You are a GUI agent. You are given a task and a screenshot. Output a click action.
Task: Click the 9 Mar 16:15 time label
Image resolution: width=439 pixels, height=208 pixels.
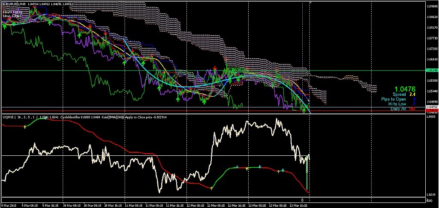click(x=51, y=205)
